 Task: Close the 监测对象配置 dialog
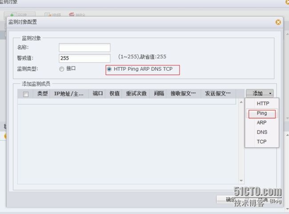coord(278,22)
